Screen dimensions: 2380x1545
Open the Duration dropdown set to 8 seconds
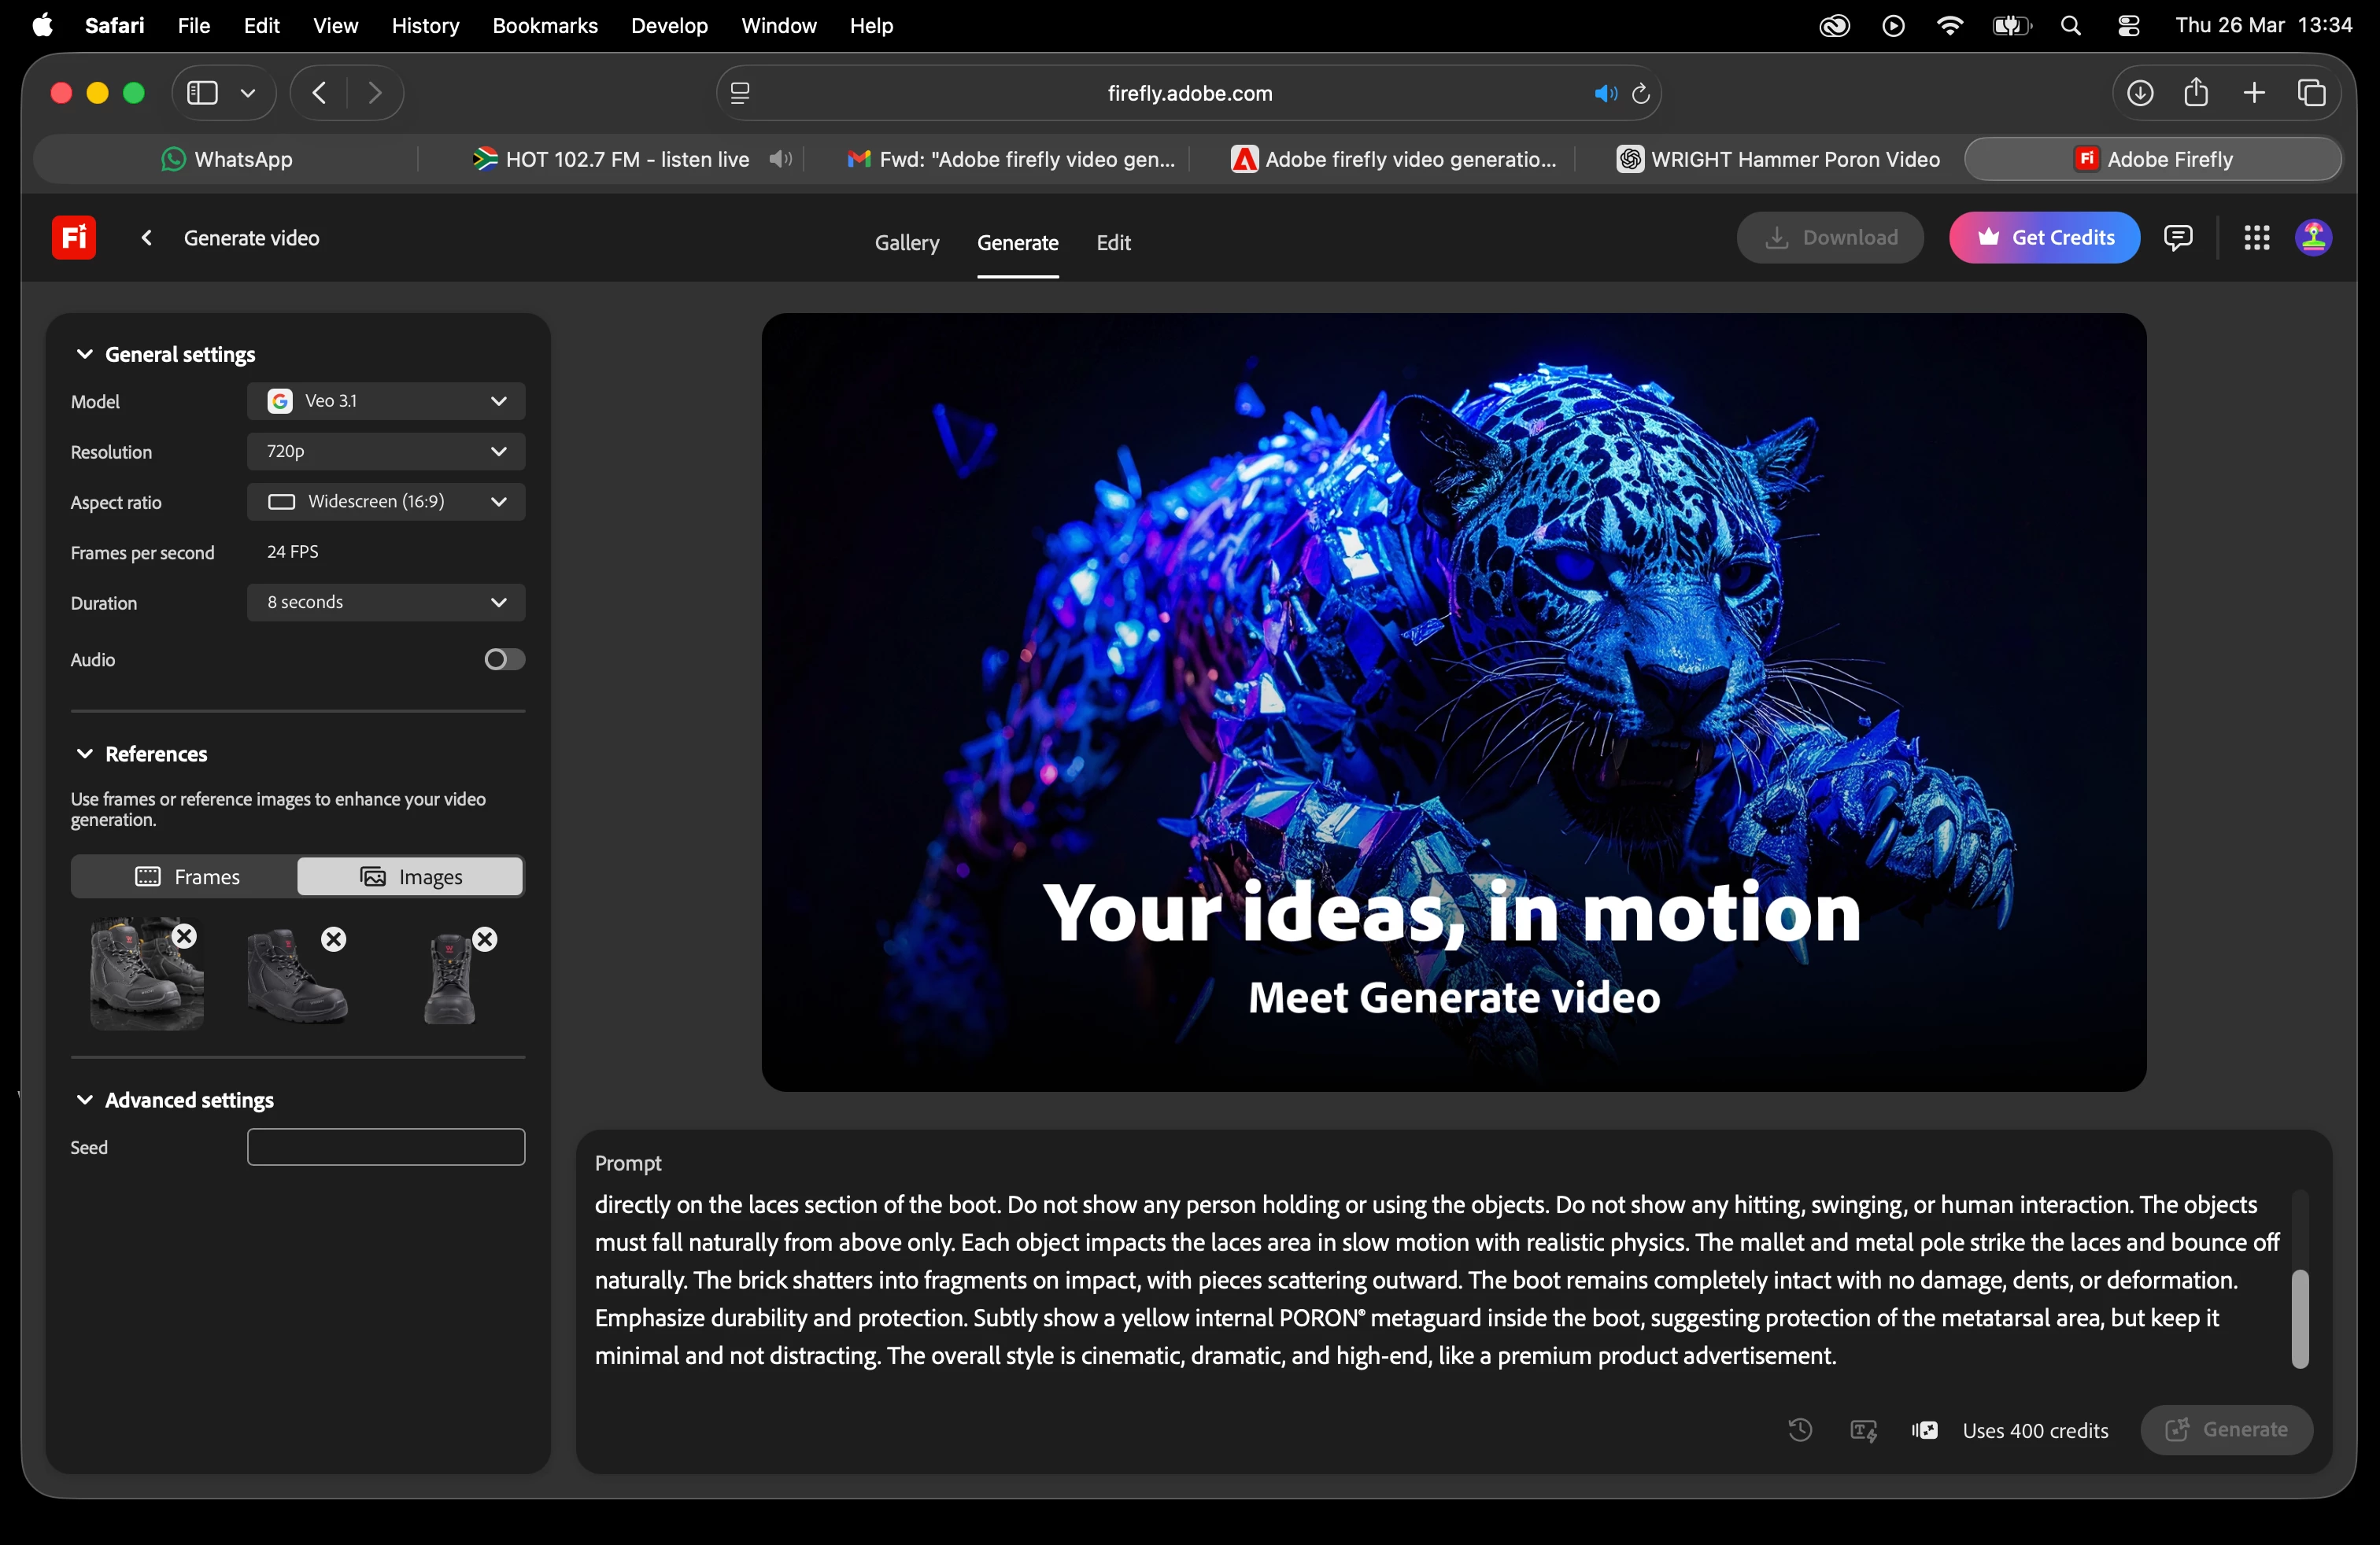(386, 603)
